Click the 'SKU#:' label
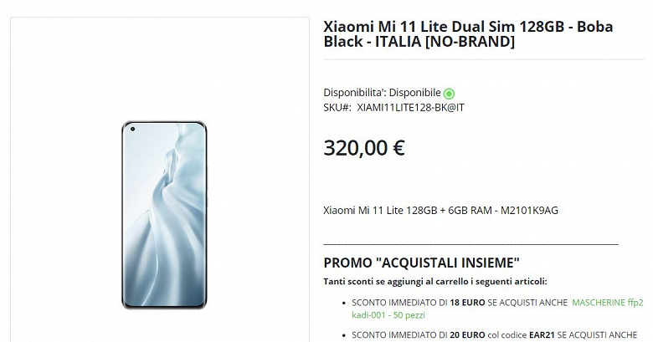The width and height of the screenshot is (653, 342). [x=337, y=108]
